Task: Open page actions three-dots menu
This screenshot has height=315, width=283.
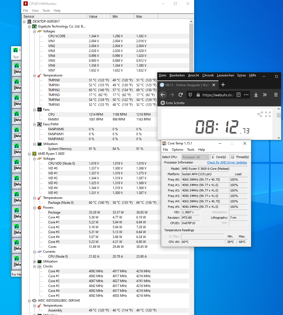Action: (x=246, y=95)
